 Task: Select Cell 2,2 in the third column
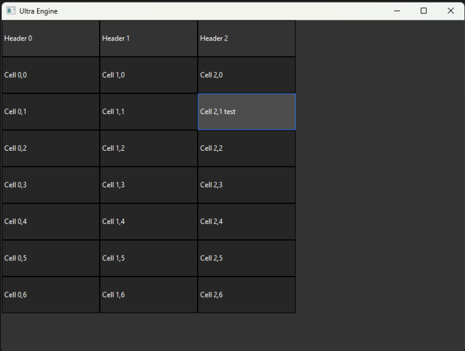pyautogui.click(x=246, y=148)
